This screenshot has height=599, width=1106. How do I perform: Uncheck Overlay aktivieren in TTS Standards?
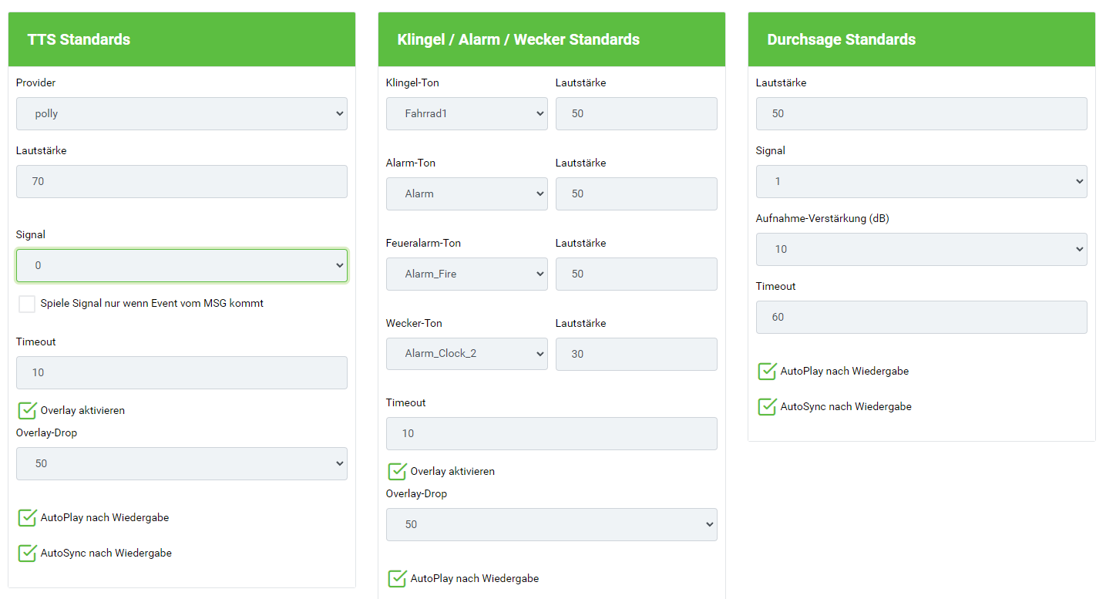(x=27, y=410)
